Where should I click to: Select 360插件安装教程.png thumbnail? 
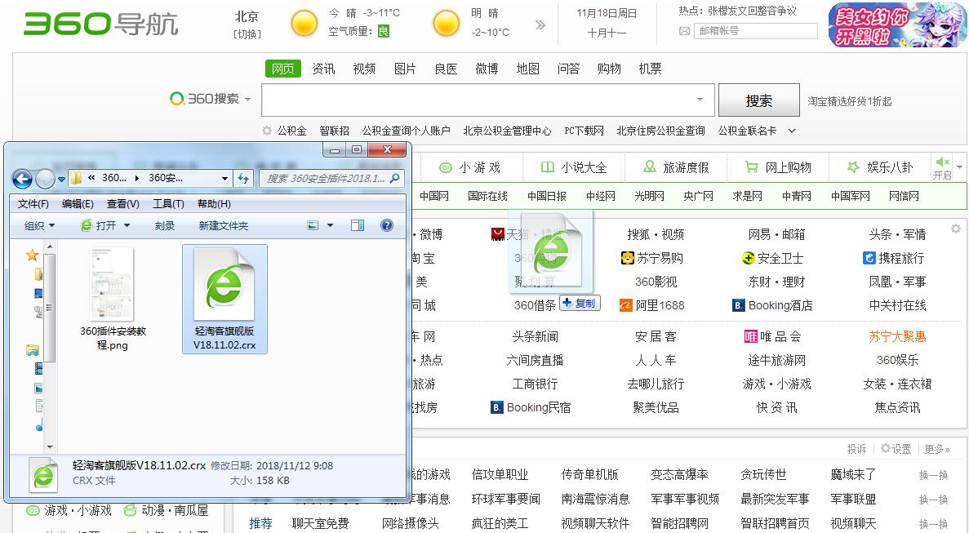coord(112,285)
